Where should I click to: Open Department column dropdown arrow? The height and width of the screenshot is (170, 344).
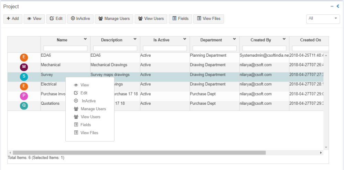[234, 39]
